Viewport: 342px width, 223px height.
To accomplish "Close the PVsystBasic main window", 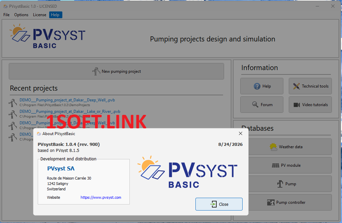I will click(x=333, y=6).
